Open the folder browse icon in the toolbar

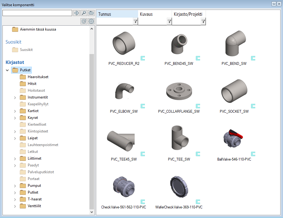pyautogui.click(x=91, y=13)
